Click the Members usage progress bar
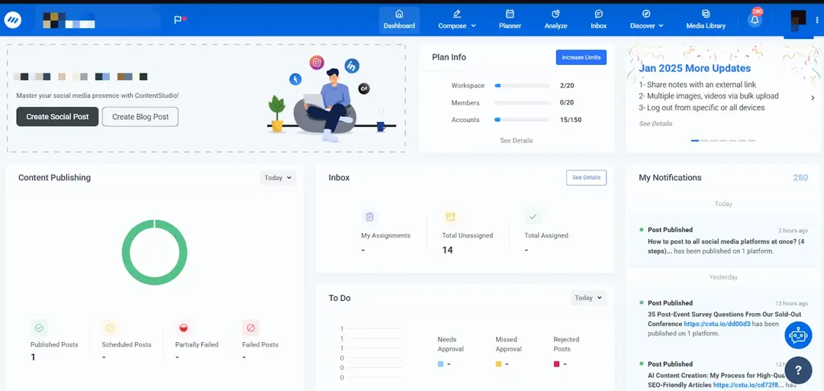The width and height of the screenshot is (824, 391). click(x=522, y=102)
